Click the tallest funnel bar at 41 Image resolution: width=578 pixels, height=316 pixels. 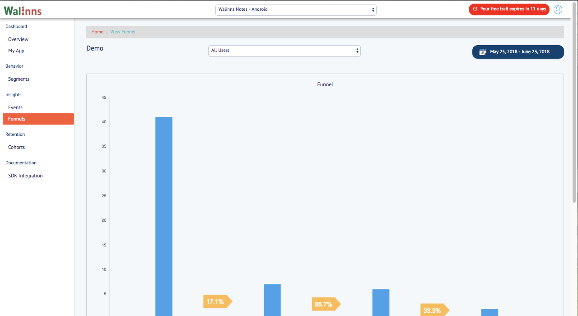[x=164, y=216]
